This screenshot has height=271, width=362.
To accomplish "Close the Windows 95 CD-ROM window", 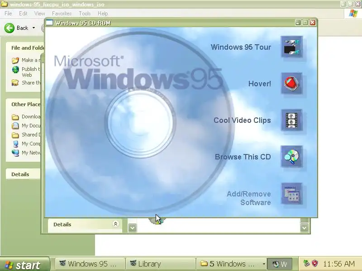I will (x=313, y=23).
